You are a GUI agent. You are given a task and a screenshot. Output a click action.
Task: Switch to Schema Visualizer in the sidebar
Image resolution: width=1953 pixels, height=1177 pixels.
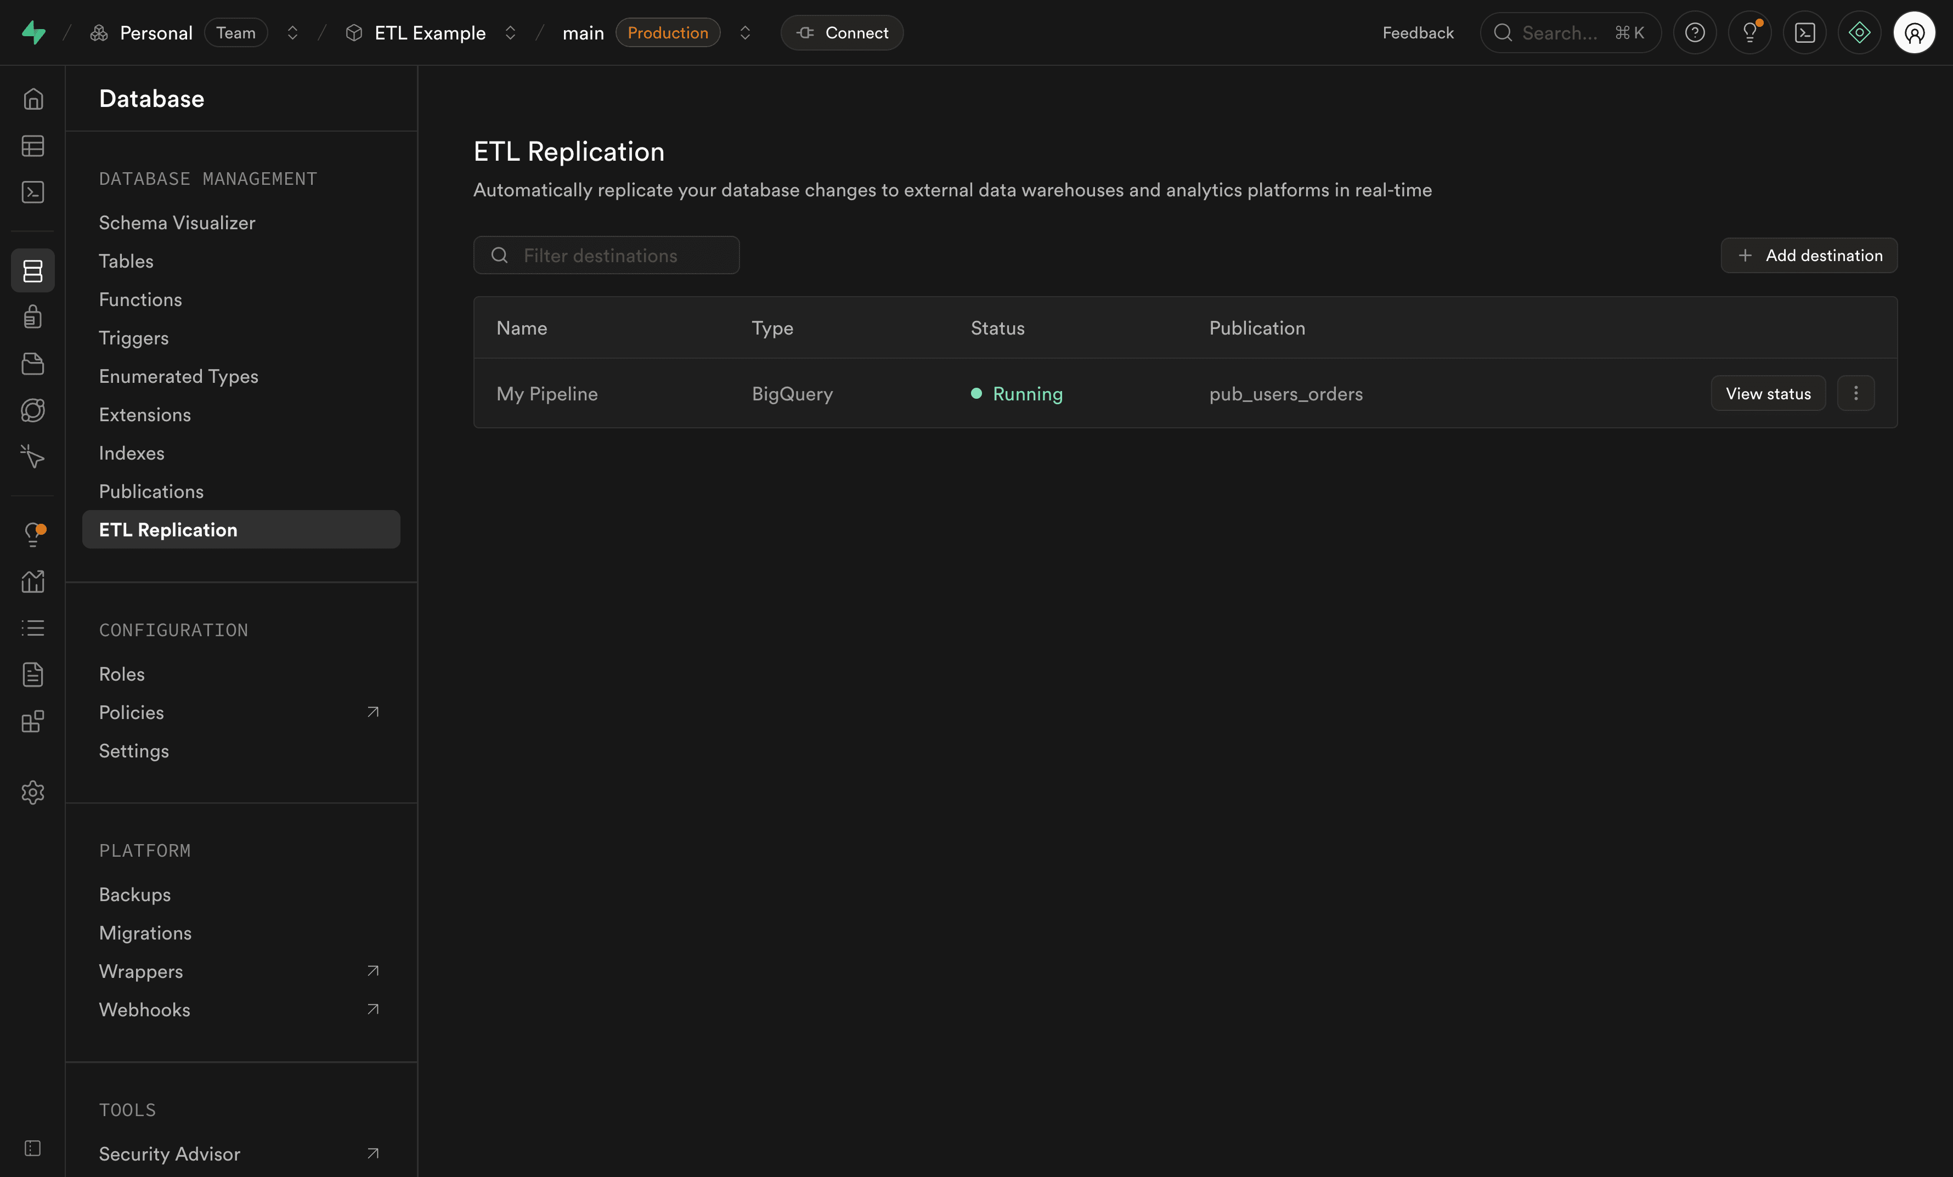(x=177, y=222)
